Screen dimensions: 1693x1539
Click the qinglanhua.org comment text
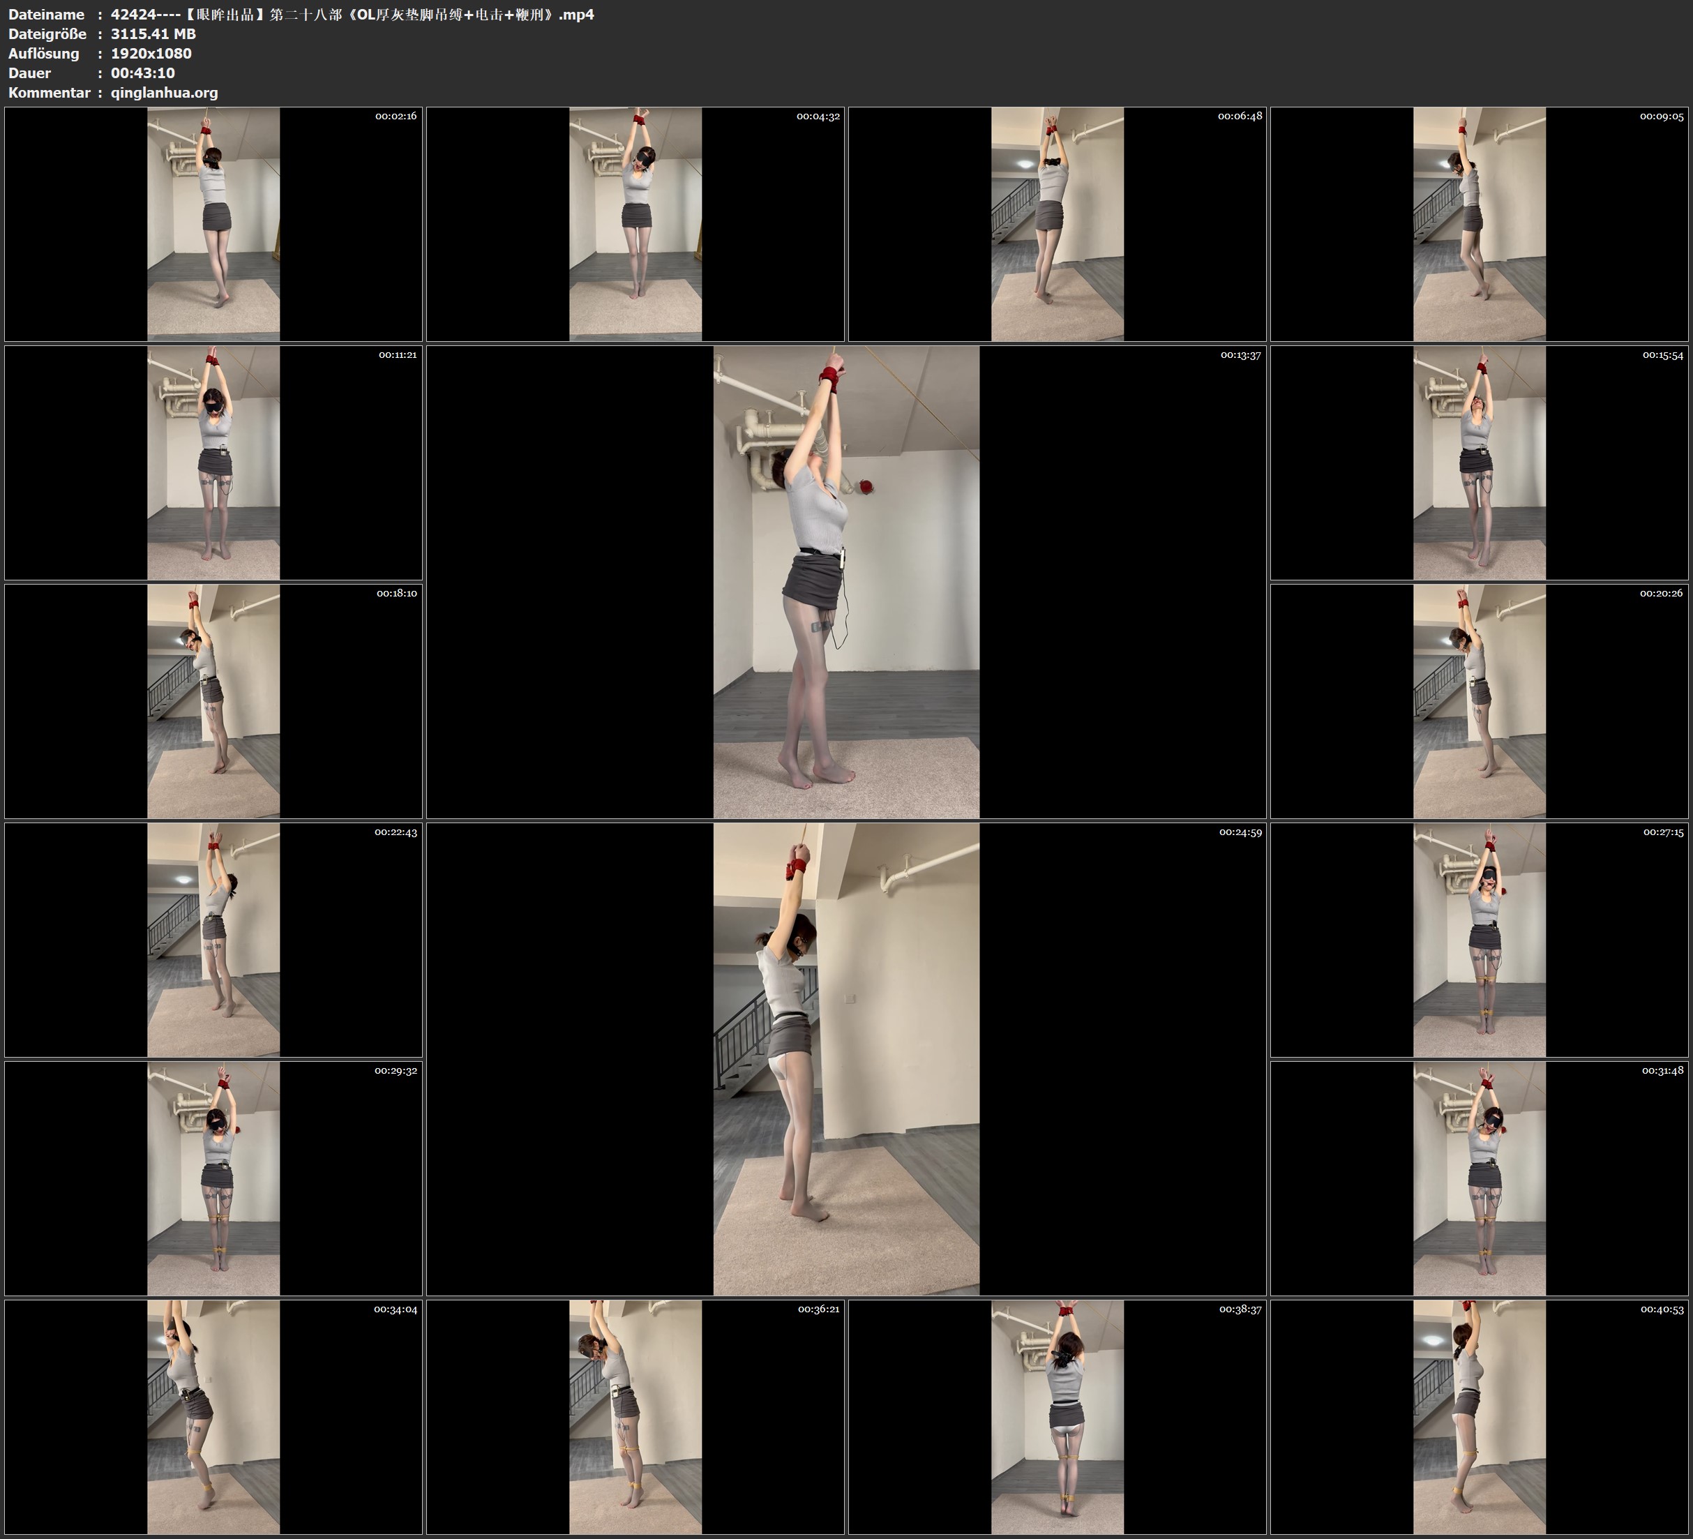[x=164, y=92]
